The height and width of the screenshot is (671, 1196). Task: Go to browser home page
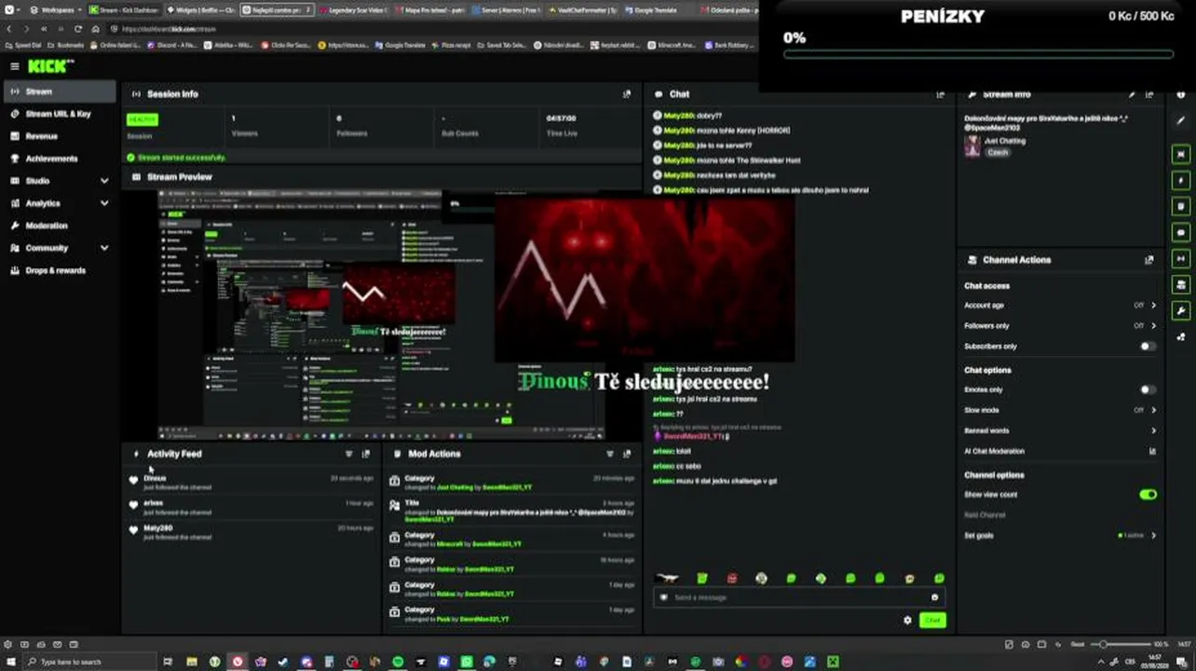click(96, 29)
